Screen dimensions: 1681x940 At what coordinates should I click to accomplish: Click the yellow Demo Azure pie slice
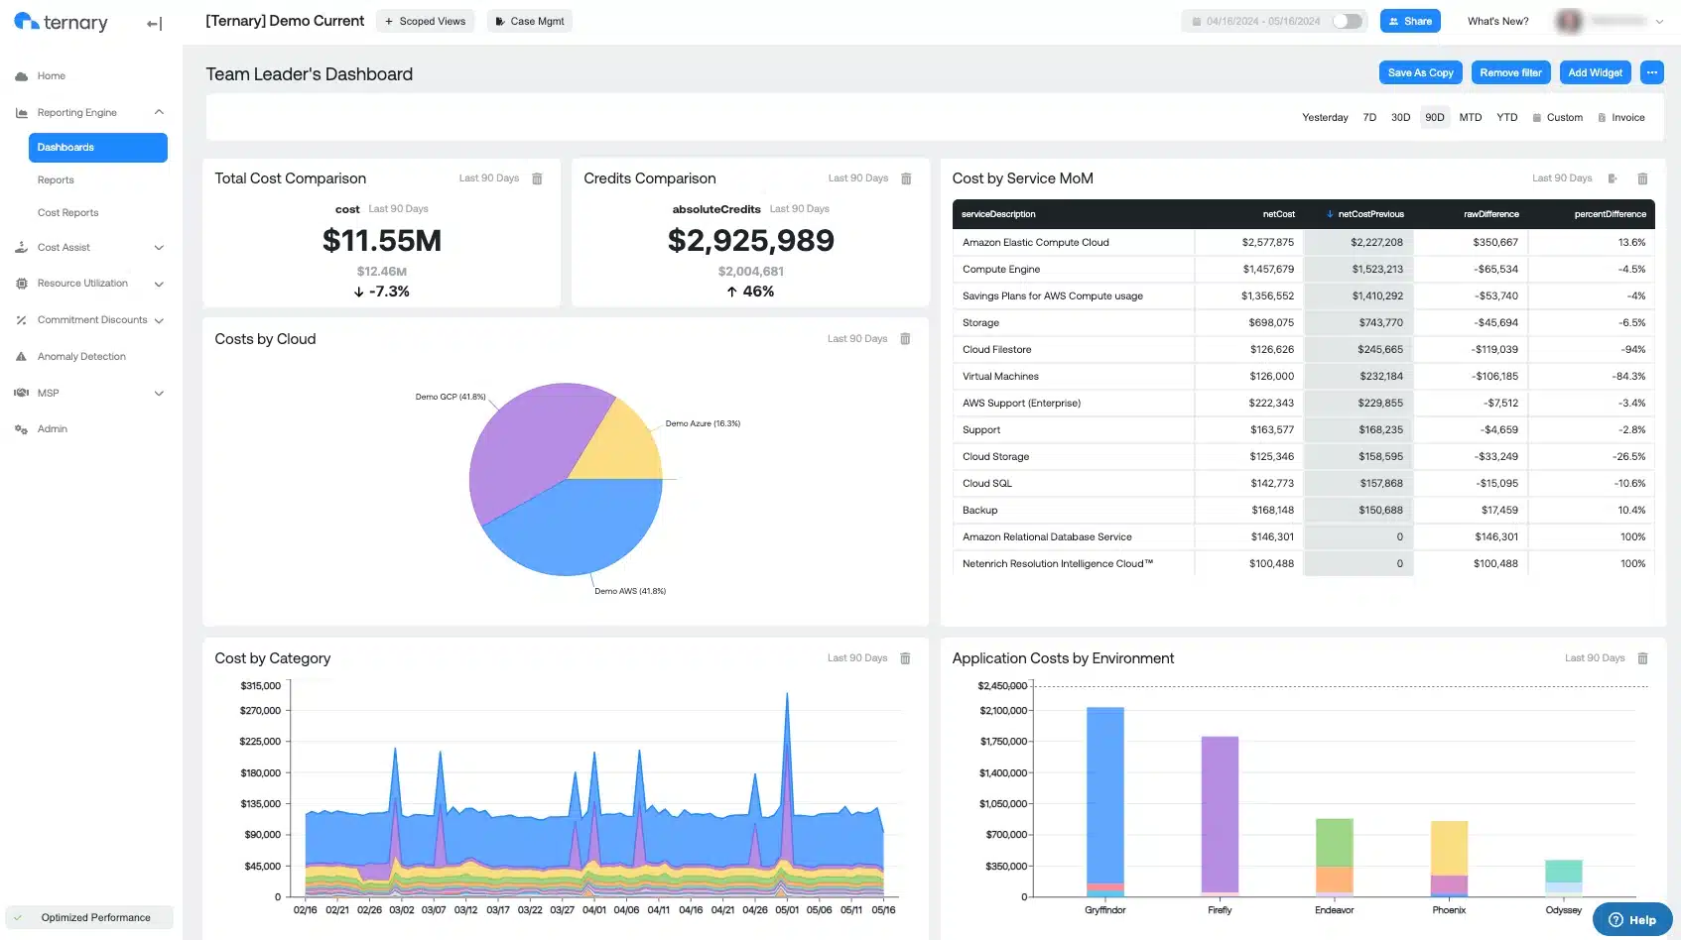(620, 446)
